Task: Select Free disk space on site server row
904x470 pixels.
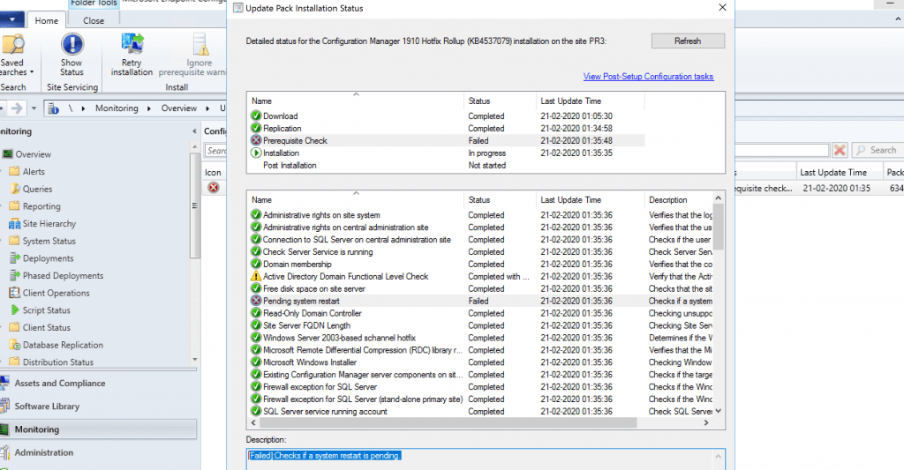Action: coord(481,288)
